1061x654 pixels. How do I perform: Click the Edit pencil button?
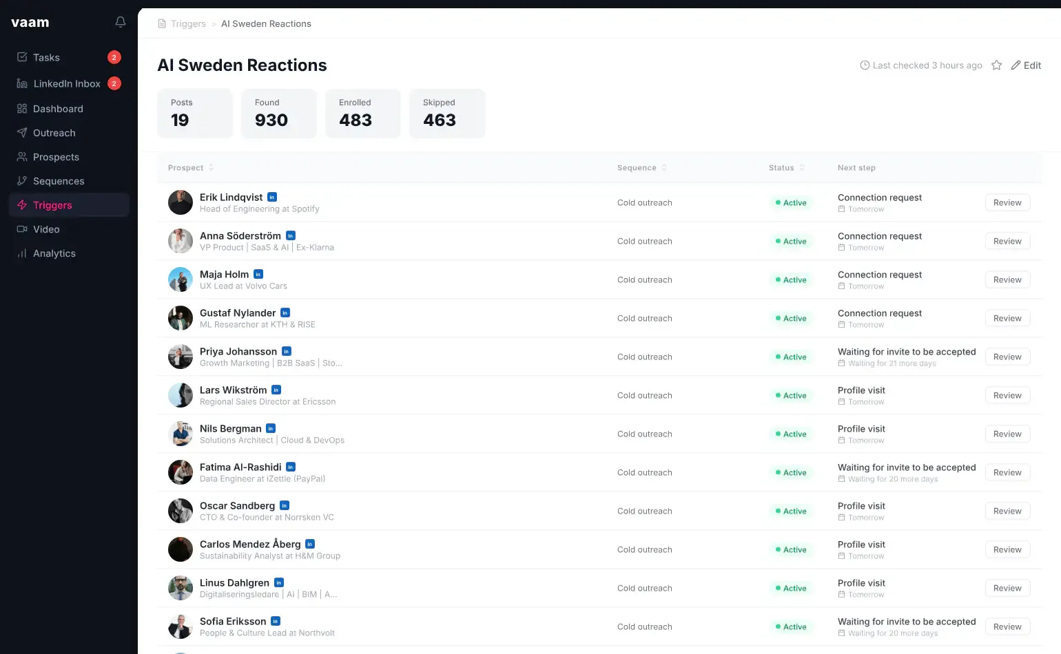[1026, 65]
